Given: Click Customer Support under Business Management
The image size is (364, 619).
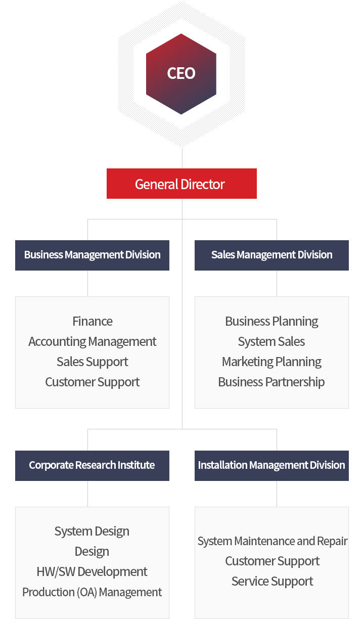Looking at the screenshot, I should [93, 382].
